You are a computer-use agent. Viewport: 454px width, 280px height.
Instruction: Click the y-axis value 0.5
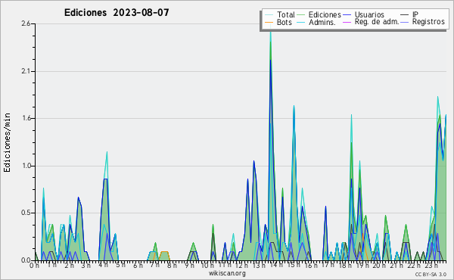[26, 213]
